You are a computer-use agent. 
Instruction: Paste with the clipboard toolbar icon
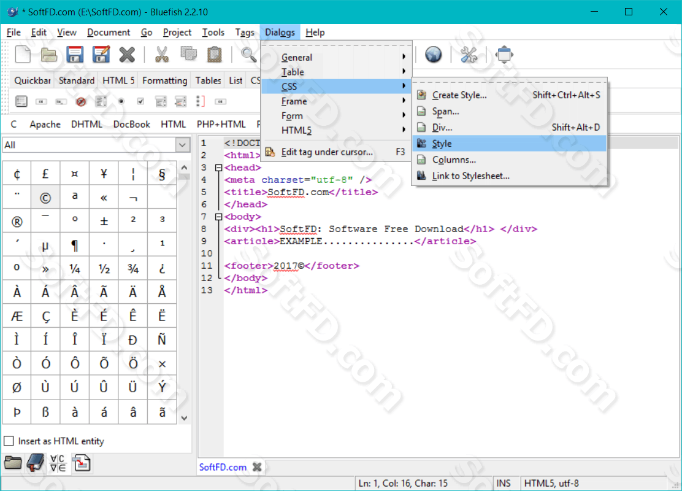[214, 55]
